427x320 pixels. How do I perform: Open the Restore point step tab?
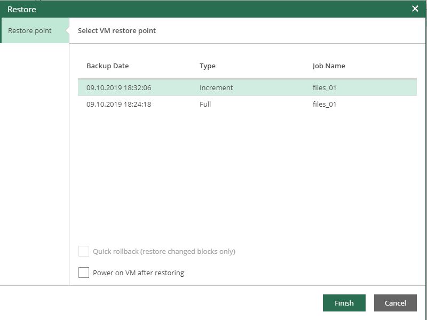pyautogui.click(x=35, y=30)
